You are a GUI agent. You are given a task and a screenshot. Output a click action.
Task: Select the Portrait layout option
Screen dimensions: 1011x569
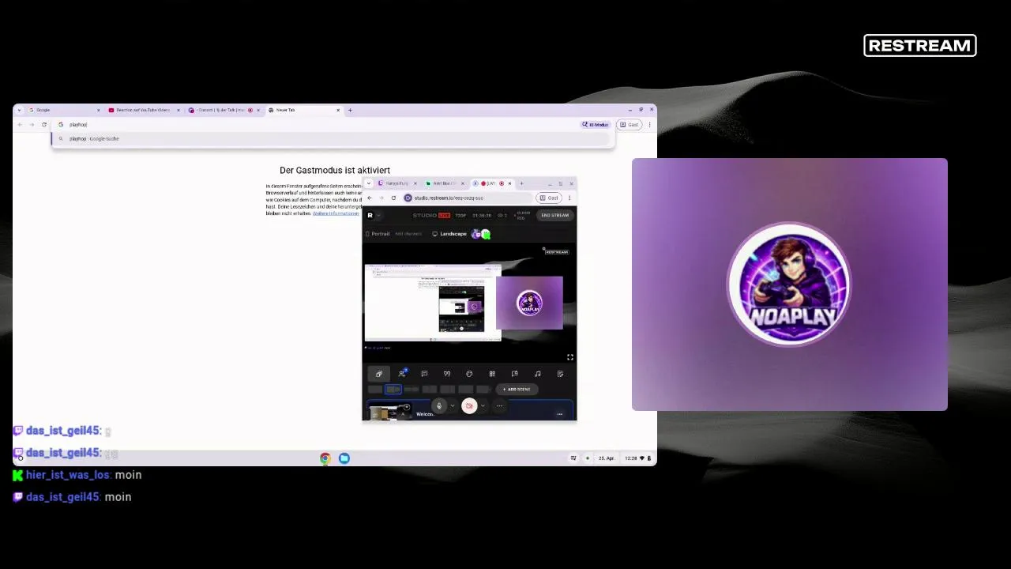tap(378, 234)
